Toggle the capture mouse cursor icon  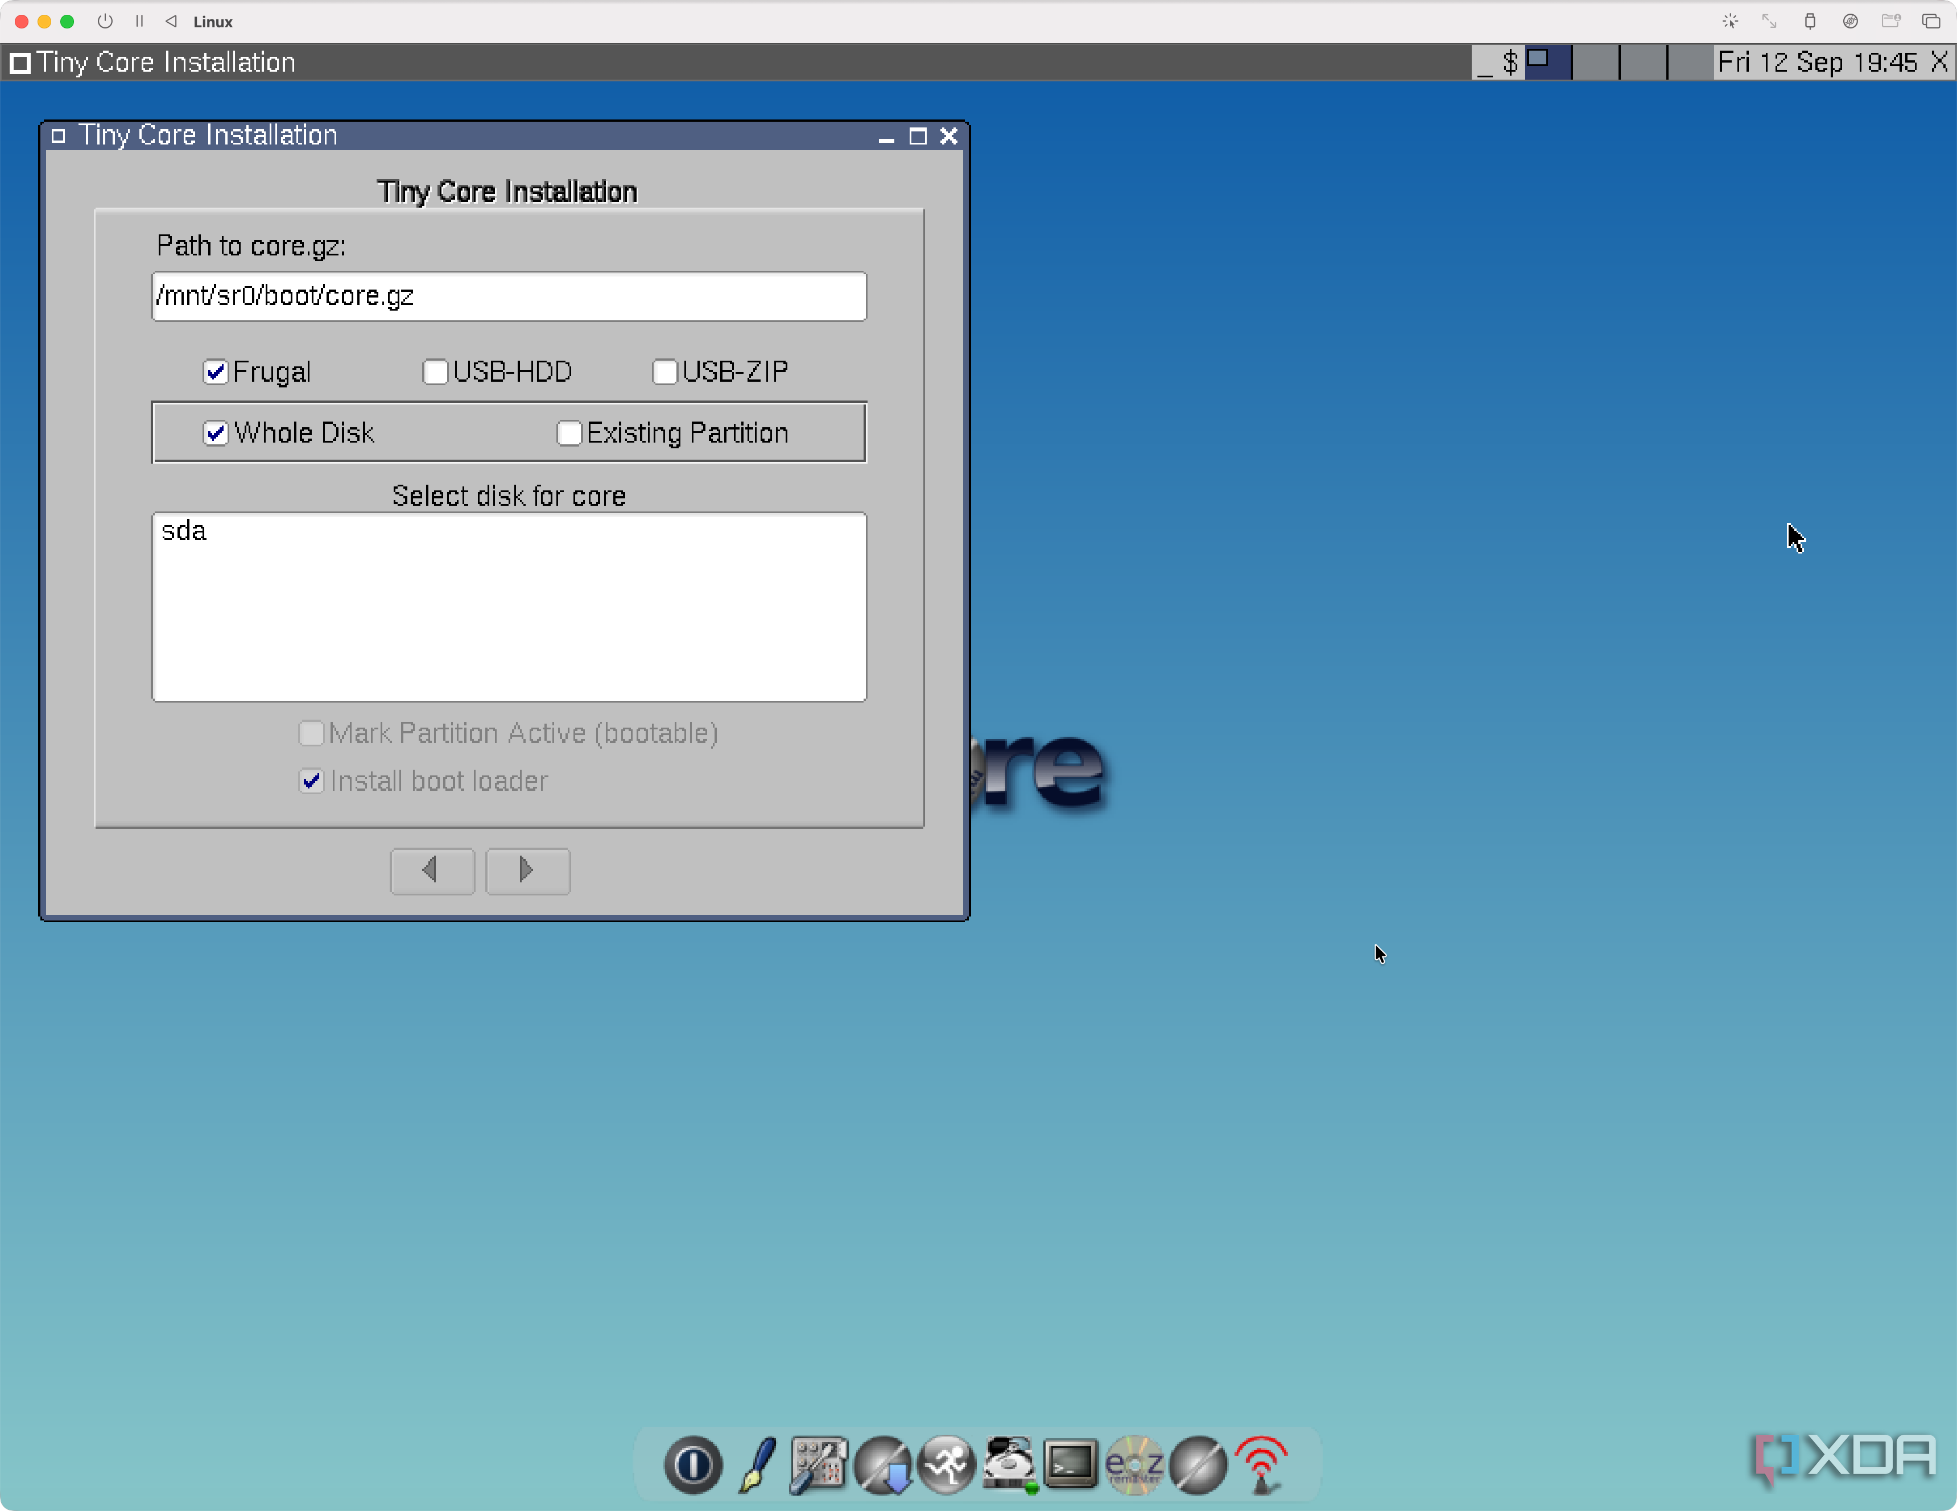pos(1729,20)
